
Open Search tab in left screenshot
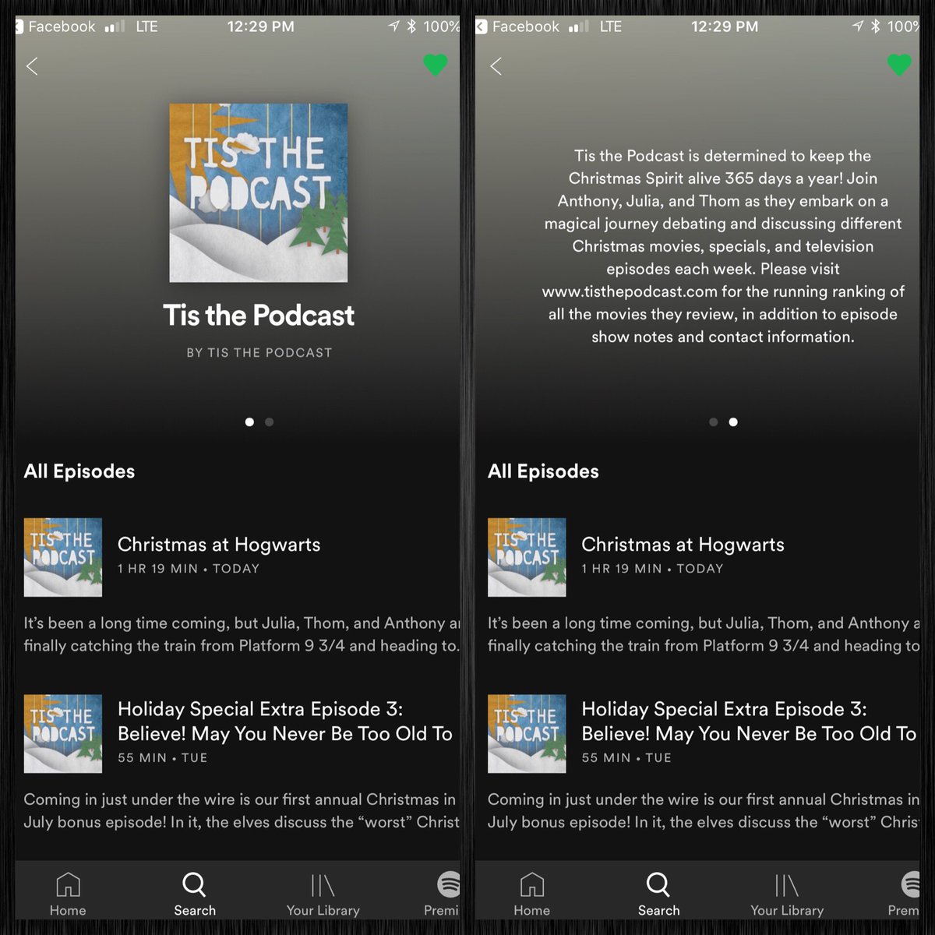[195, 894]
